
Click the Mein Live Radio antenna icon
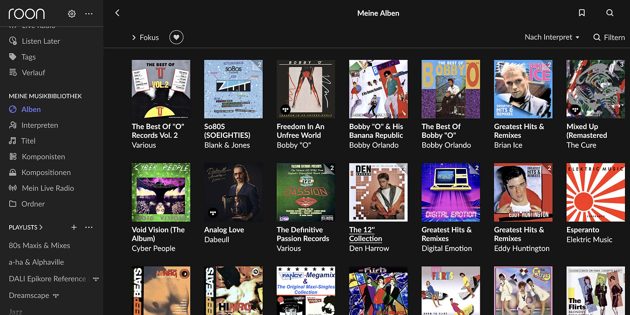(x=13, y=188)
